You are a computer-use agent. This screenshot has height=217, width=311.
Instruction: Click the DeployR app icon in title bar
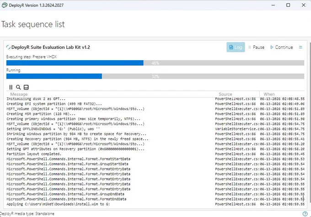pyautogui.click(x=5, y=5)
